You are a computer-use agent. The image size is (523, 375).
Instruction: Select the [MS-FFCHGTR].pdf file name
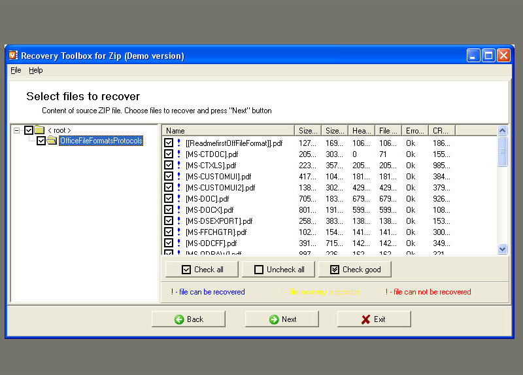coord(216,232)
